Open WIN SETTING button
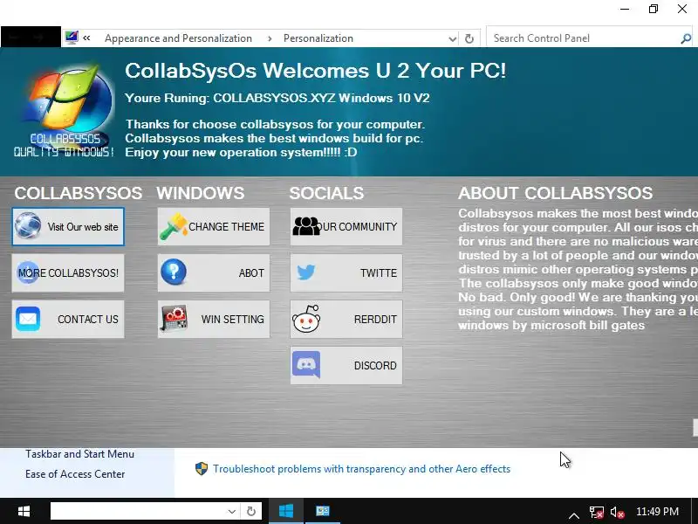The image size is (698, 524). pos(214,319)
